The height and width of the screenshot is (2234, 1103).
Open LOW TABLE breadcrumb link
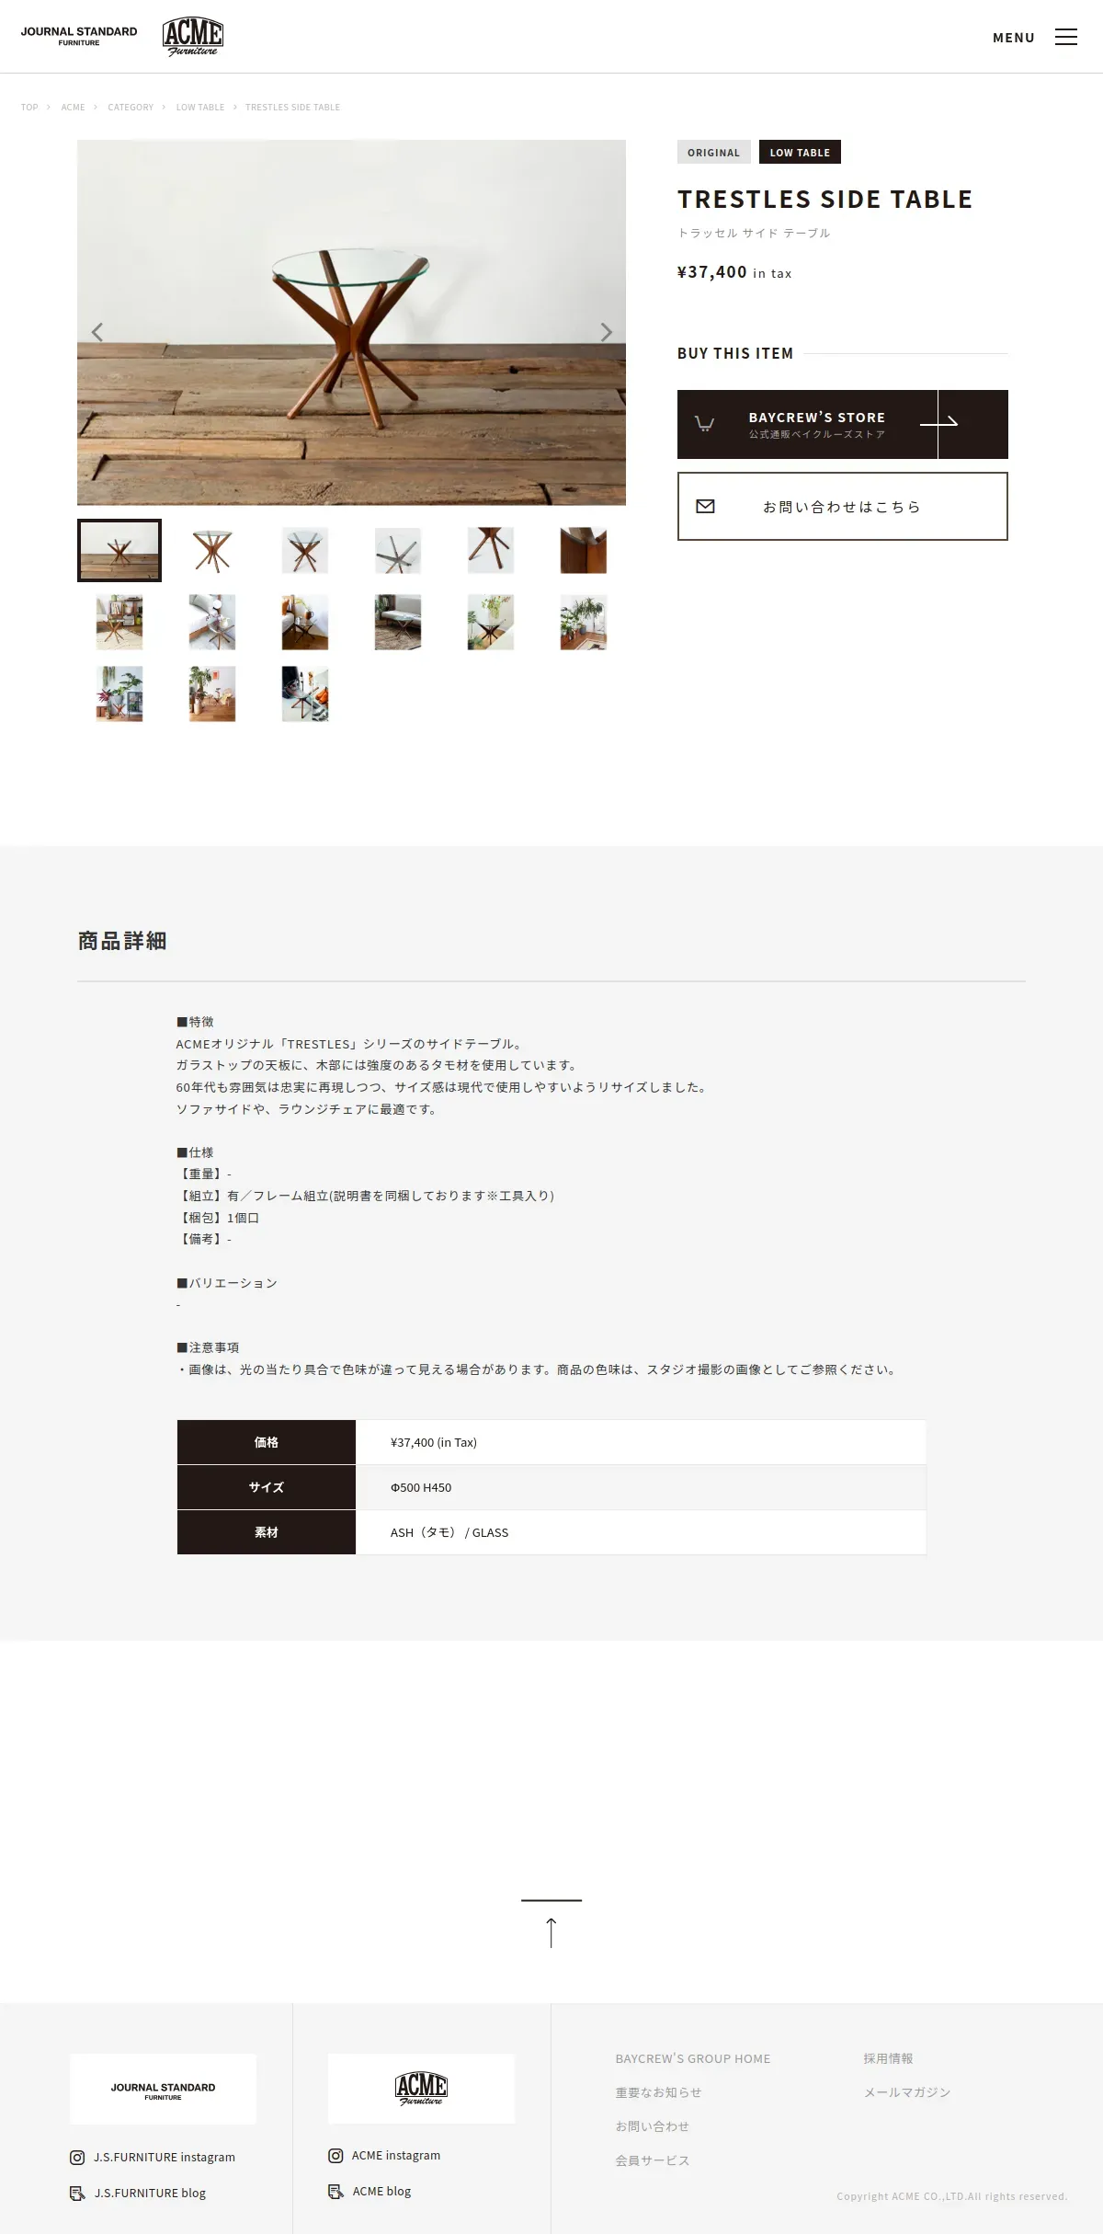(200, 108)
